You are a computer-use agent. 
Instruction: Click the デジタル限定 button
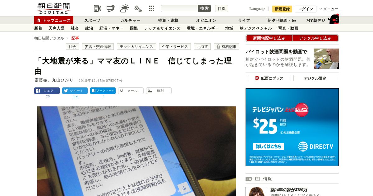click(x=315, y=78)
